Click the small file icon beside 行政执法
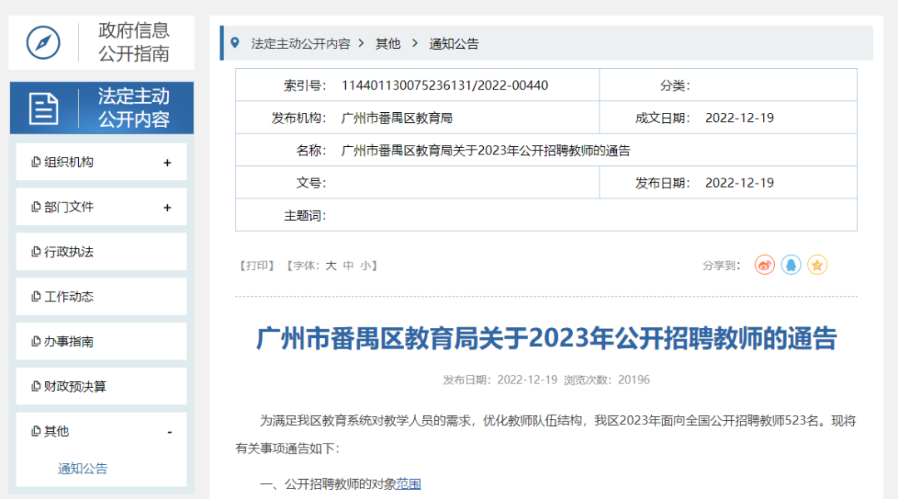898x499 pixels. 36,252
